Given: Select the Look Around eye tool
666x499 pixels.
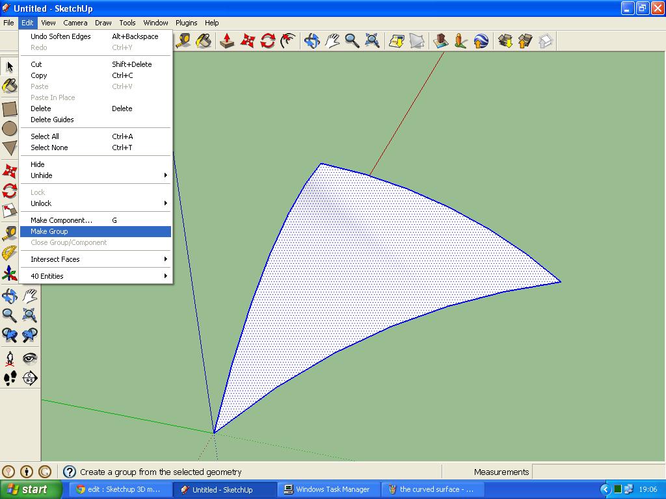Looking at the screenshot, I should pos(30,359).
